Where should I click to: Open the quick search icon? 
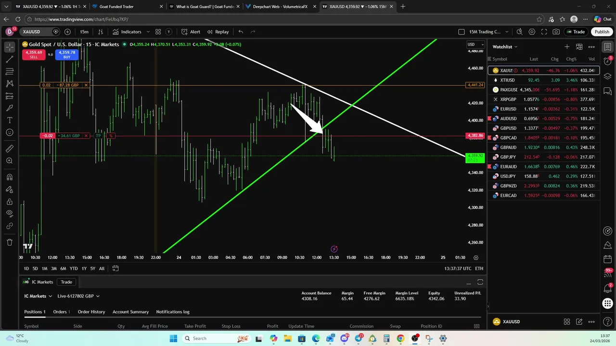(519, 32)
